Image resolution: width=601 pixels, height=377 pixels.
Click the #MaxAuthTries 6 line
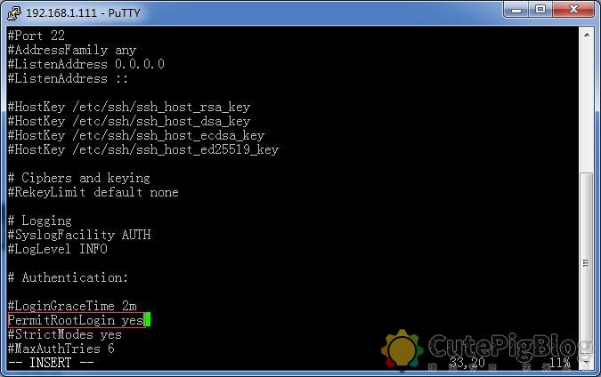(61, 349)
